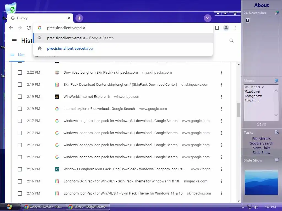This screenshot has width=282, height=211.
Task: Click the history scrollbar up arrow
Action: (x=238, y=64)
